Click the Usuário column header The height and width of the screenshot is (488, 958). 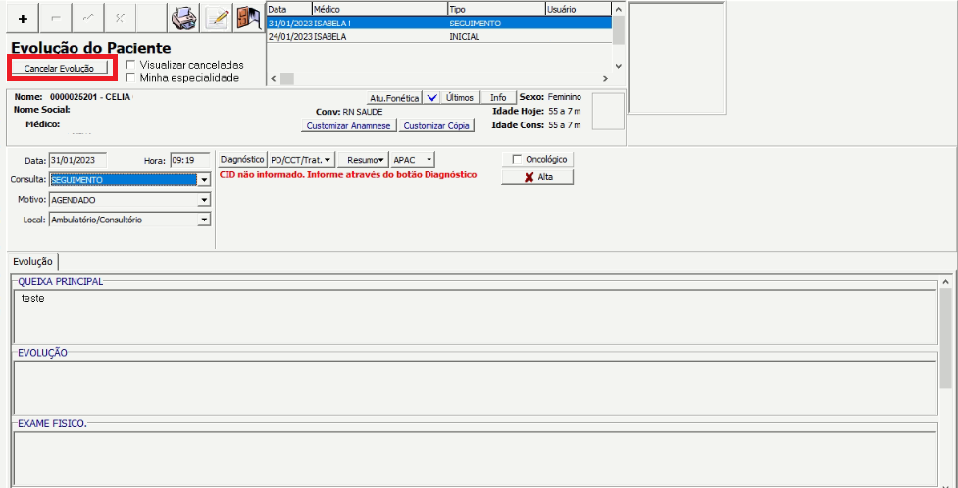pyautogui.click(x=578, y=9)
